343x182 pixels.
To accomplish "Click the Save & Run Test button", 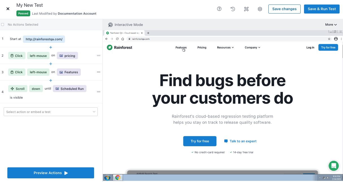I will (x=322, y=9).
